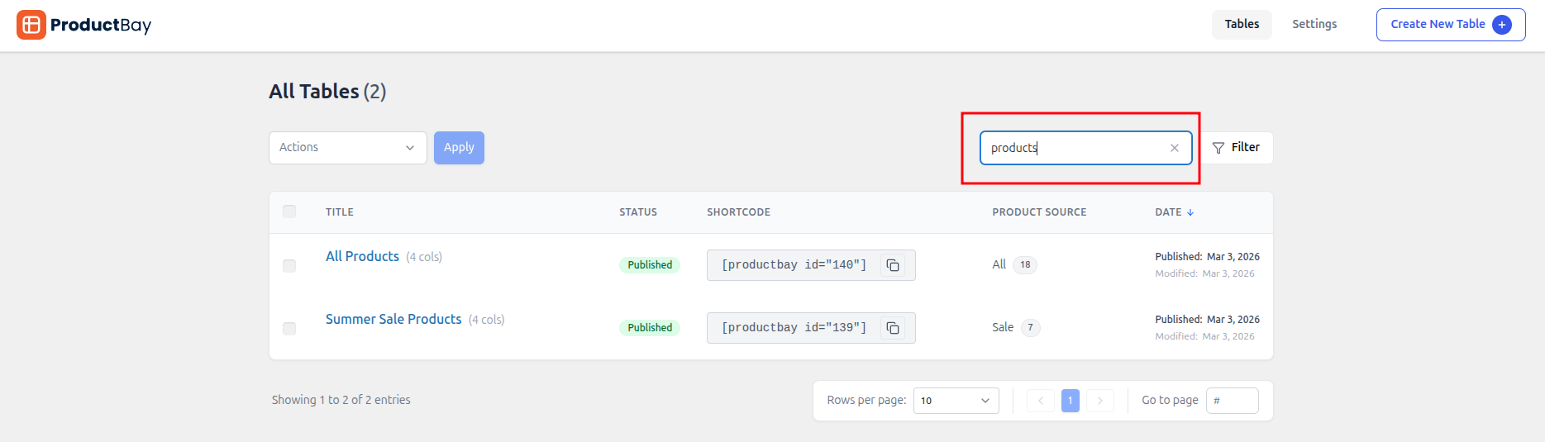Toggle the select-all checkbox in table header

click(289, 211)
